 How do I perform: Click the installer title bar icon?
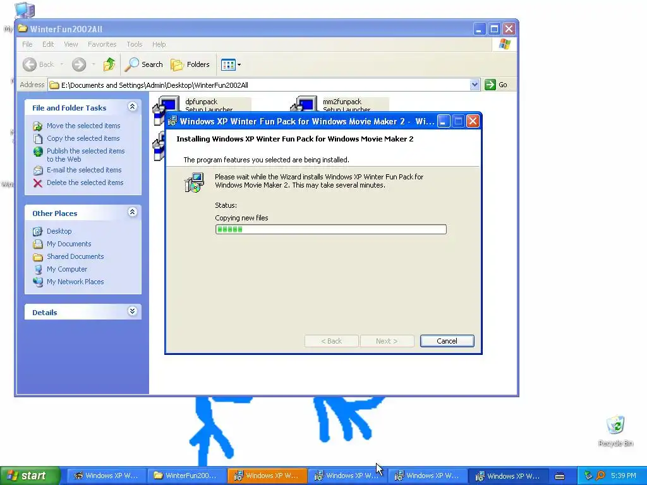pyautogui.click(x=172, y=121)
